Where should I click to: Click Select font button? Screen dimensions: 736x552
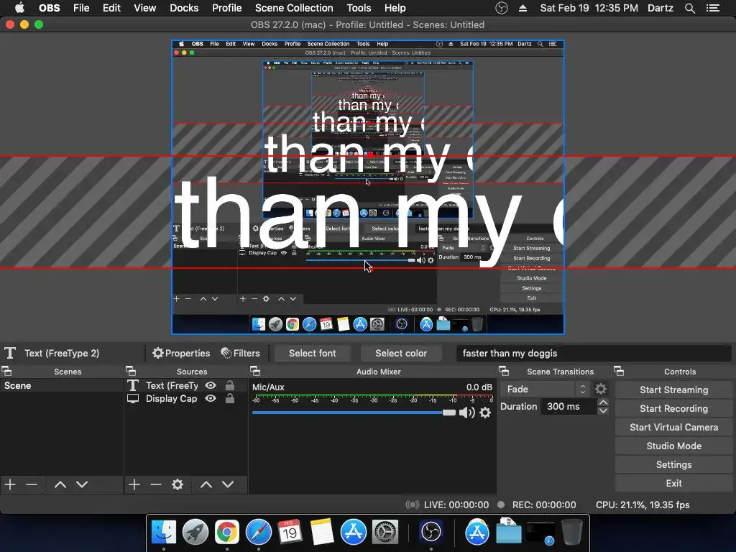coord(312,353)
